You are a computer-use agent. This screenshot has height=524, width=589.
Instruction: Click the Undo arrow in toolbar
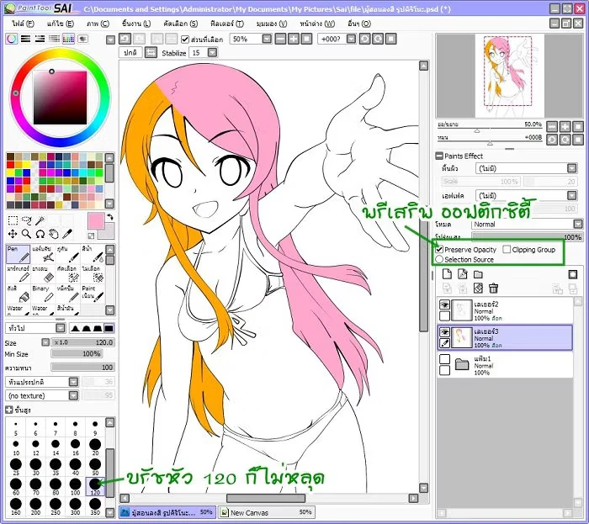click(x=125, y=39)
